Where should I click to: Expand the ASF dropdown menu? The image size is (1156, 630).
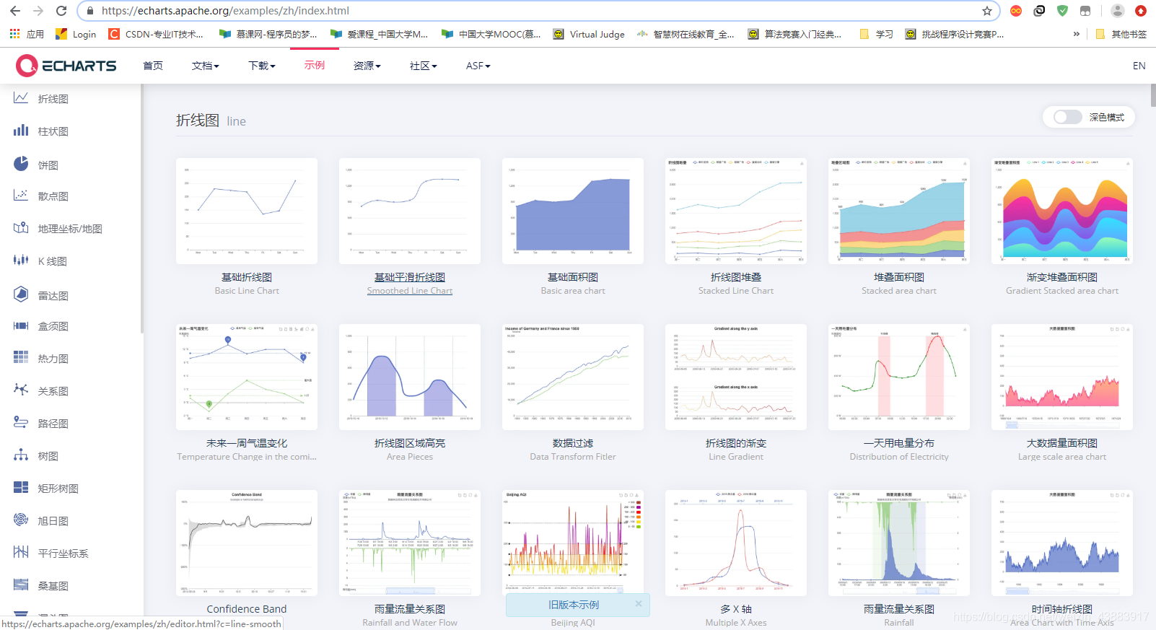click(x=478, y=66)
